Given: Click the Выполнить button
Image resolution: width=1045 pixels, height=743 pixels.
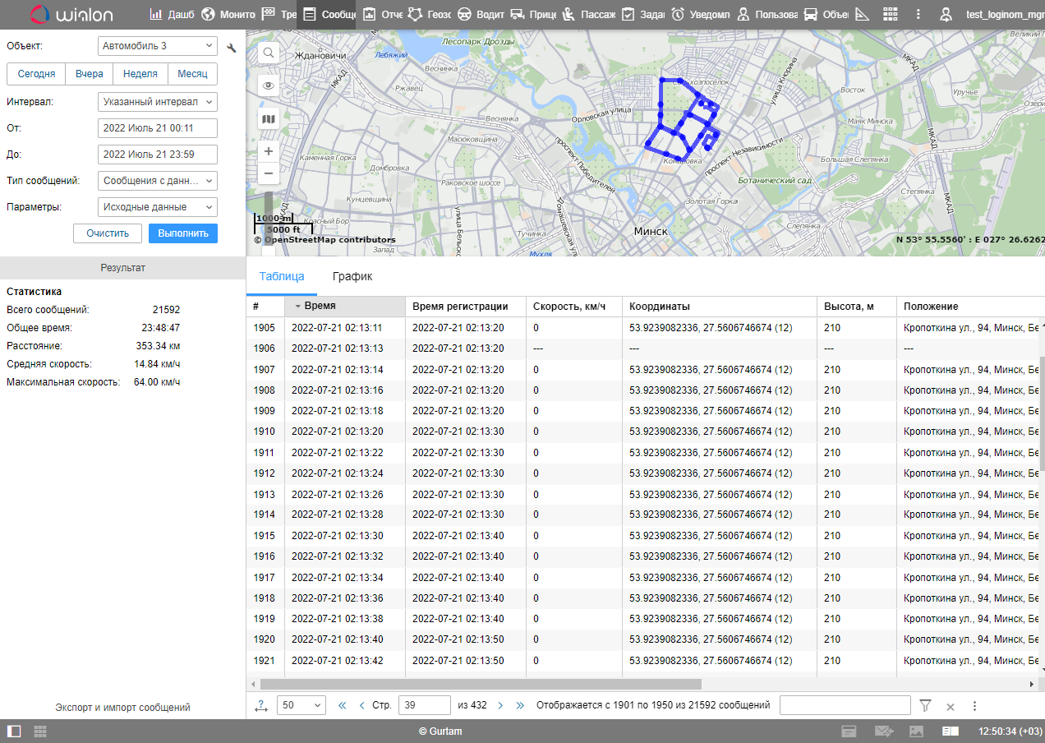Looking at the screenshot, I should (183, 233).
